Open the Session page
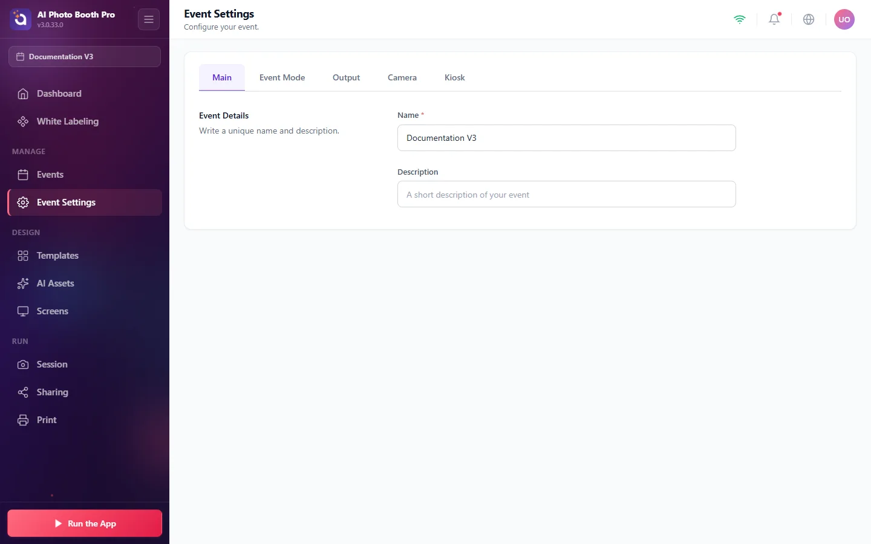 coord(85,364)
